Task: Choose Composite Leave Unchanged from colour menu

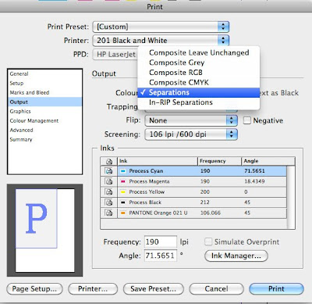Action: click(x=199, y=52)
